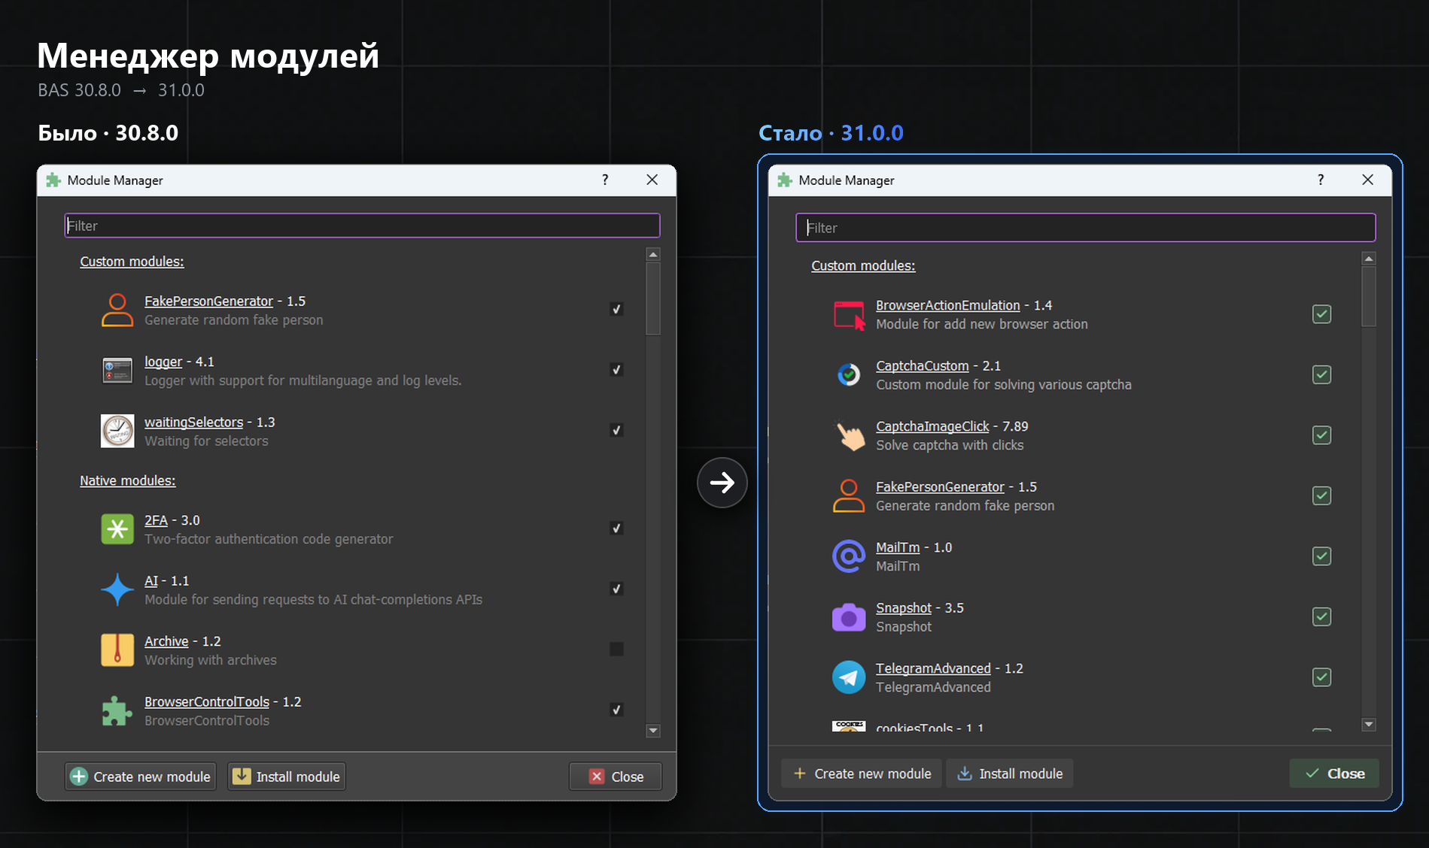Disable the MailTm module checkbox
The height and width of the screenshot is (848, 1429).
point(1322,556)
